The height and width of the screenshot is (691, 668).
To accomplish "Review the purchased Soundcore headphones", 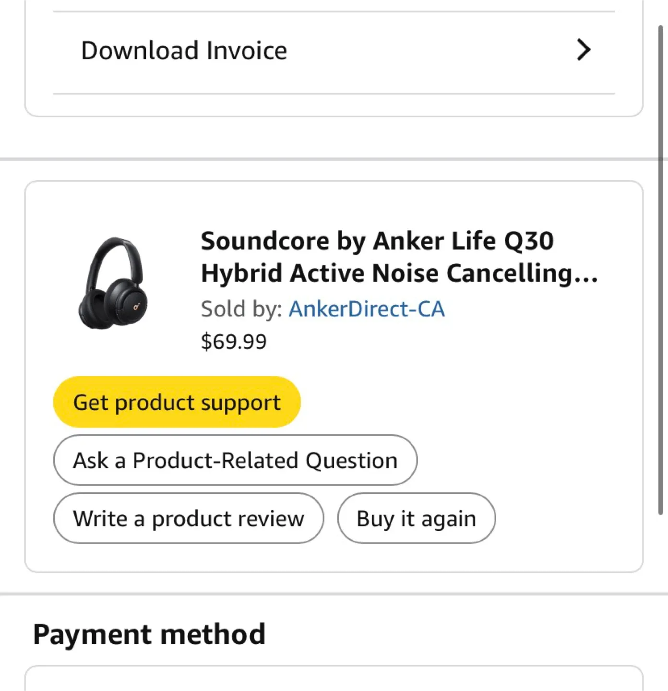I will (x=189, y=518).
